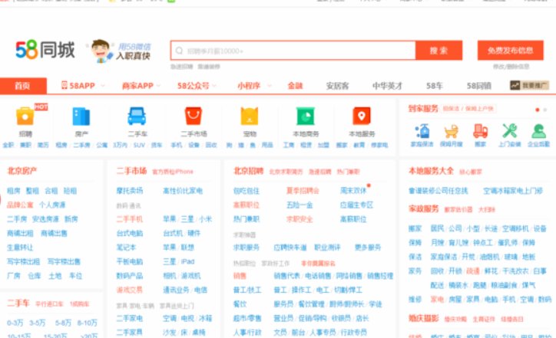Open the 家政服务 heading
The width and height of the screenshot is (556, 338).
tap(423, 208)
